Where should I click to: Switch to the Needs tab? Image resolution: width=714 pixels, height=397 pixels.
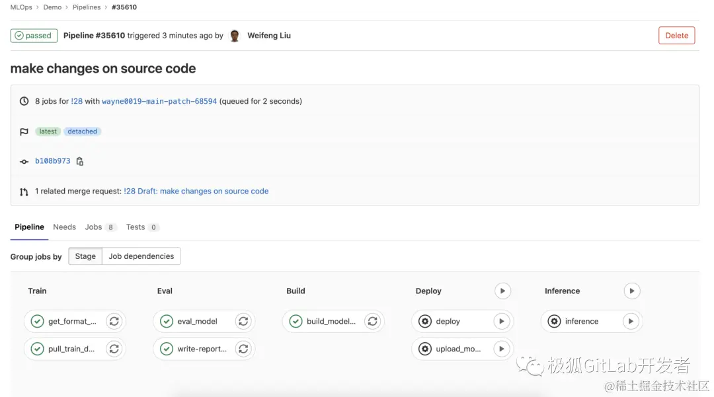(x=64, y=227)
